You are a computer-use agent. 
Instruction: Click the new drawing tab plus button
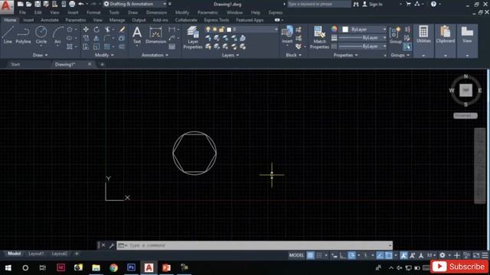[102, 64]
